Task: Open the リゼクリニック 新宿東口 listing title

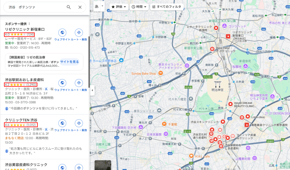Action: pos(25,29)
